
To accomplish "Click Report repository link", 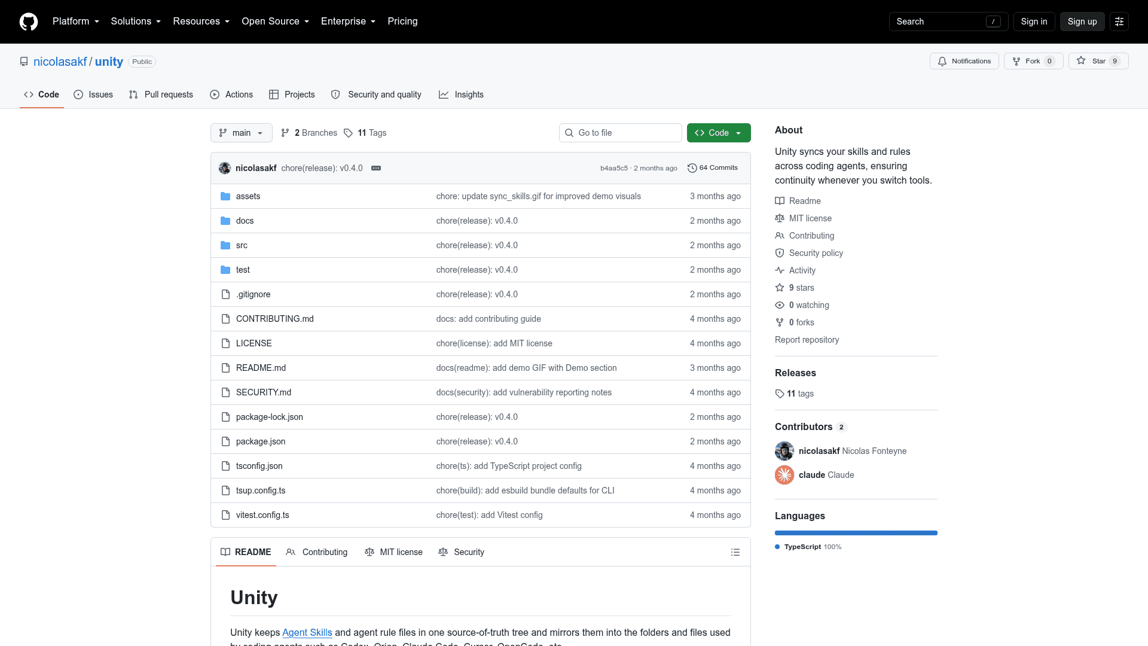I will (807, 340).
